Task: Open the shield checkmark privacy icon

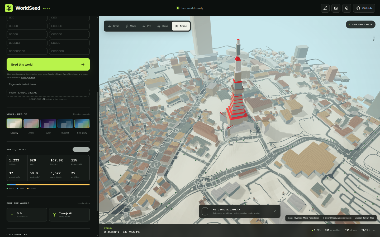Action: (347, 8)
